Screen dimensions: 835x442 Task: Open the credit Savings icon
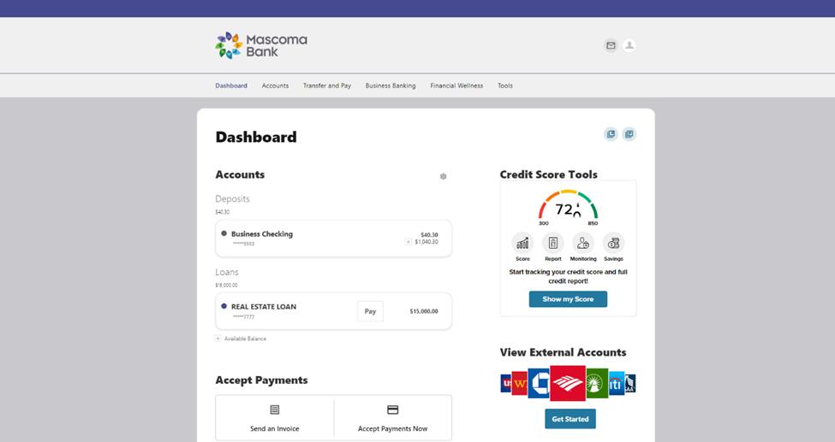point(613,243)
